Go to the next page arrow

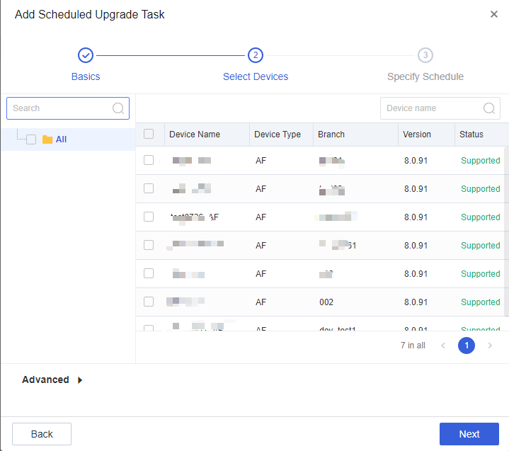tap(489, 346)
